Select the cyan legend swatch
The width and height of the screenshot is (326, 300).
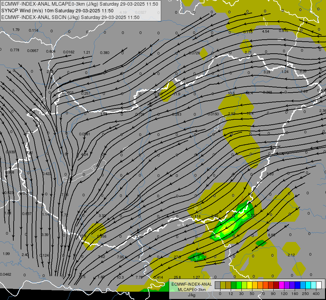click(x=308, y=285)
